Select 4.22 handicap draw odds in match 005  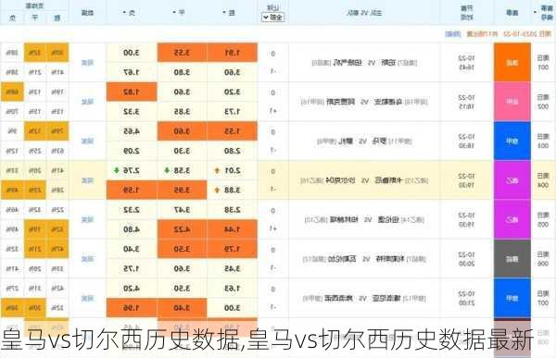pos(182,229)
